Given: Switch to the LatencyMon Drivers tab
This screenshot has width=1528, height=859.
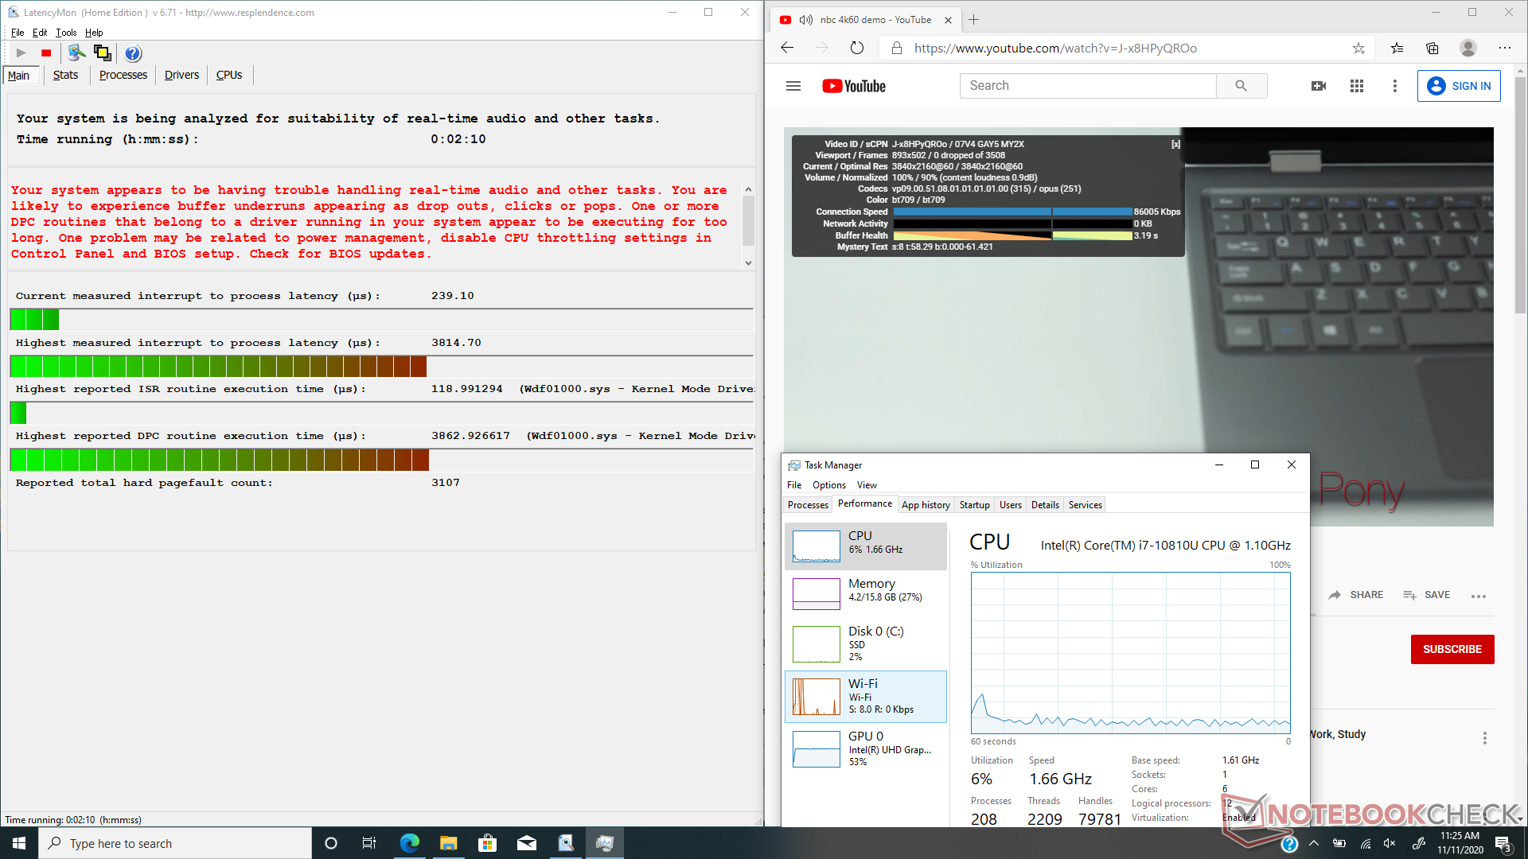Looking at the screenshot, I should 181,75.
